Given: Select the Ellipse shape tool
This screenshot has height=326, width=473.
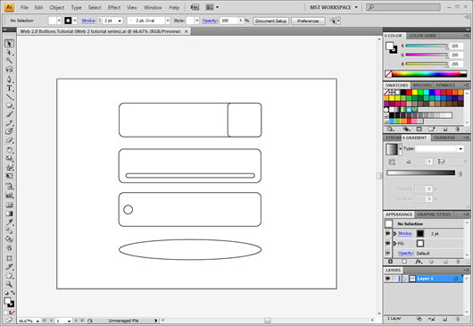Looking at the screenshot, I should 9,105.
